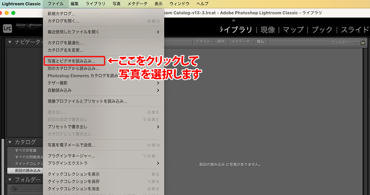Choose カタログ名を変更... menu entry

click(x=103, y=50)
